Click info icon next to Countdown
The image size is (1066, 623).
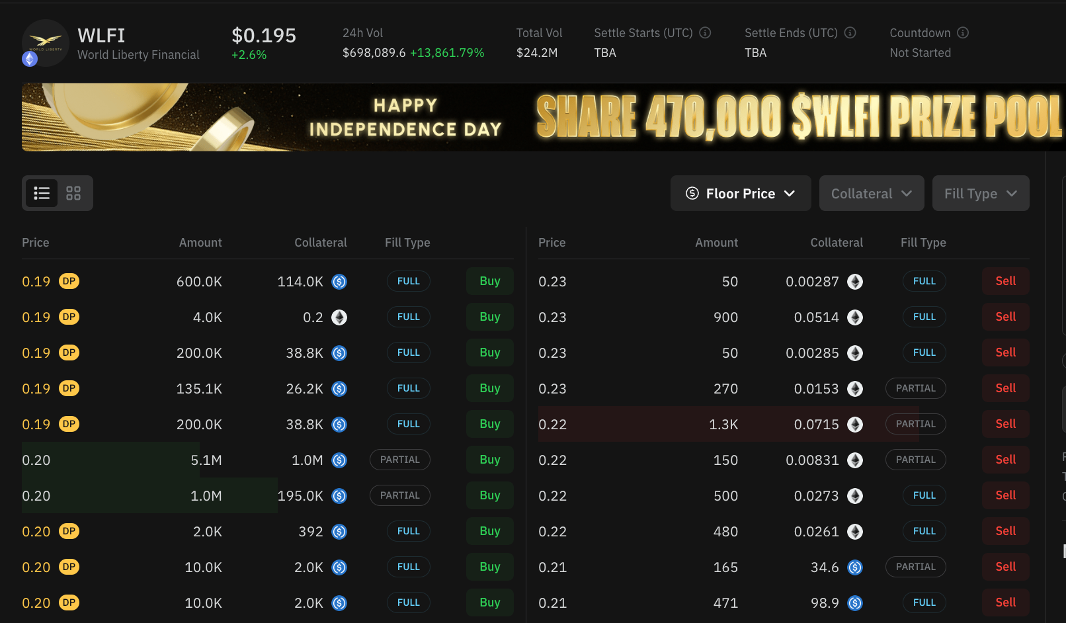tap(963, 32)
